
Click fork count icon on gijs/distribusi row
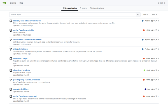pyautogui.click(x=156, y=49)
